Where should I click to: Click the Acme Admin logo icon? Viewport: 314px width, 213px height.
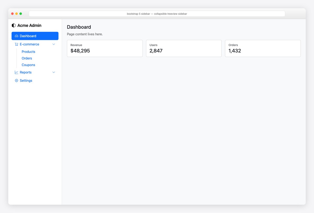[x=14, y=25]
